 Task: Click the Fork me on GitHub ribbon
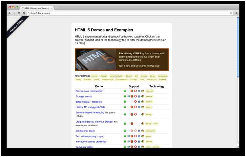tap(16, 26)
